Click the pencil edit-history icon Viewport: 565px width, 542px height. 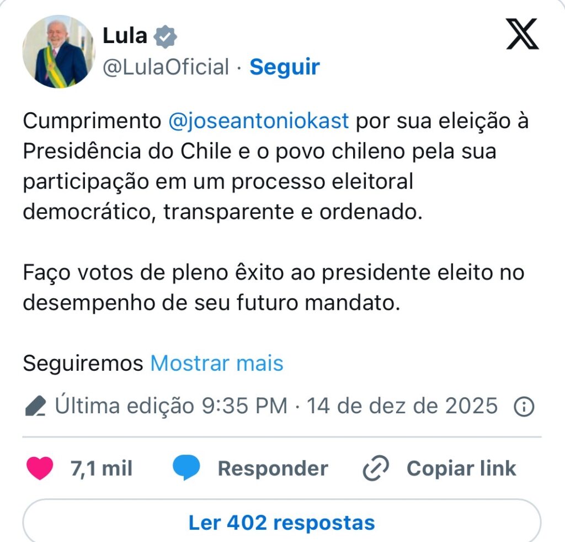click(36, 407)
